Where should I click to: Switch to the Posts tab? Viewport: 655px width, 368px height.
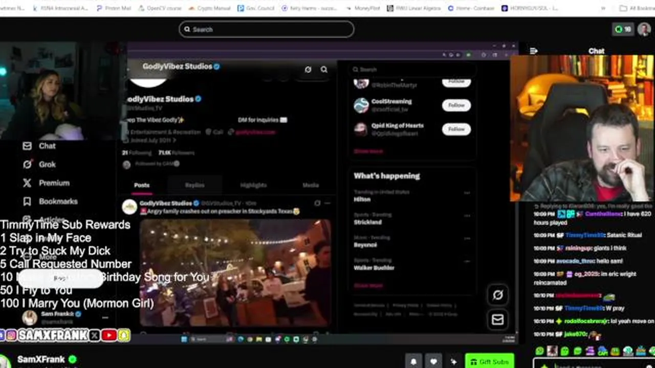[142, 185]
